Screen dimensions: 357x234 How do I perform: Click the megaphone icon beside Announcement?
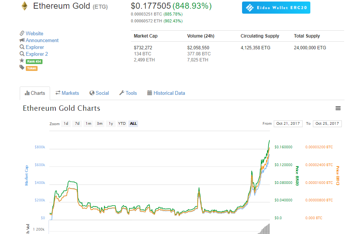point(22,40)
